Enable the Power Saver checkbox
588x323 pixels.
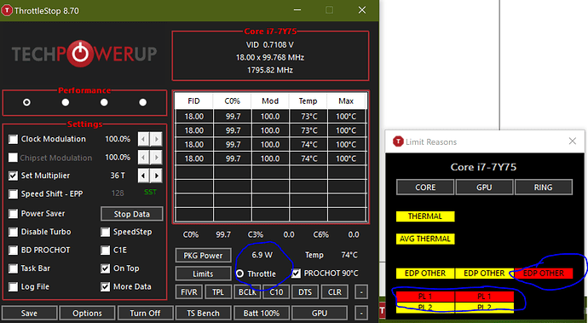(x=13, y=214)
